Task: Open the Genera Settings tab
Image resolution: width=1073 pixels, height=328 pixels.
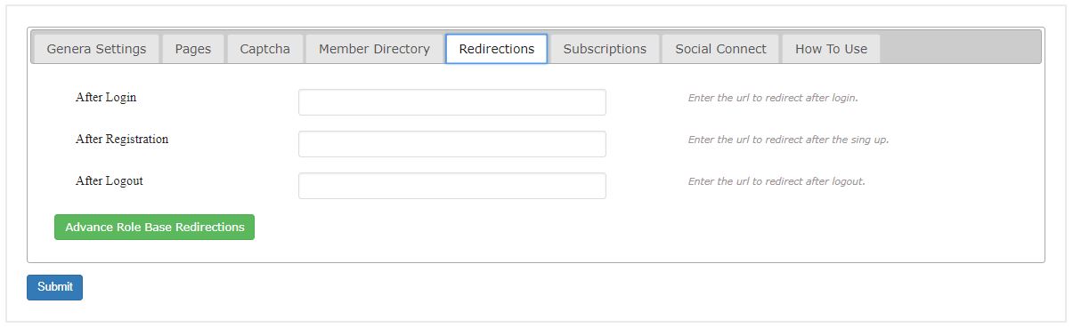Action: [x=96, y=49]
